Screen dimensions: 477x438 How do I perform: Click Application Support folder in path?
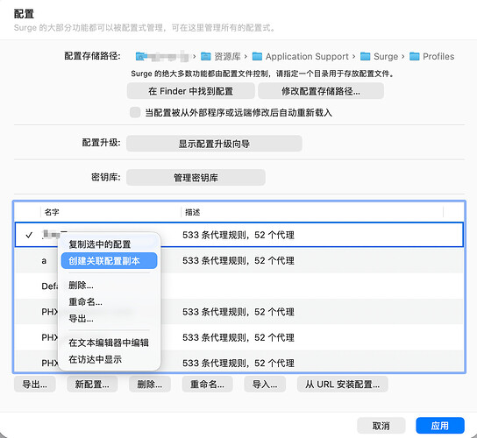pos(301,56)
